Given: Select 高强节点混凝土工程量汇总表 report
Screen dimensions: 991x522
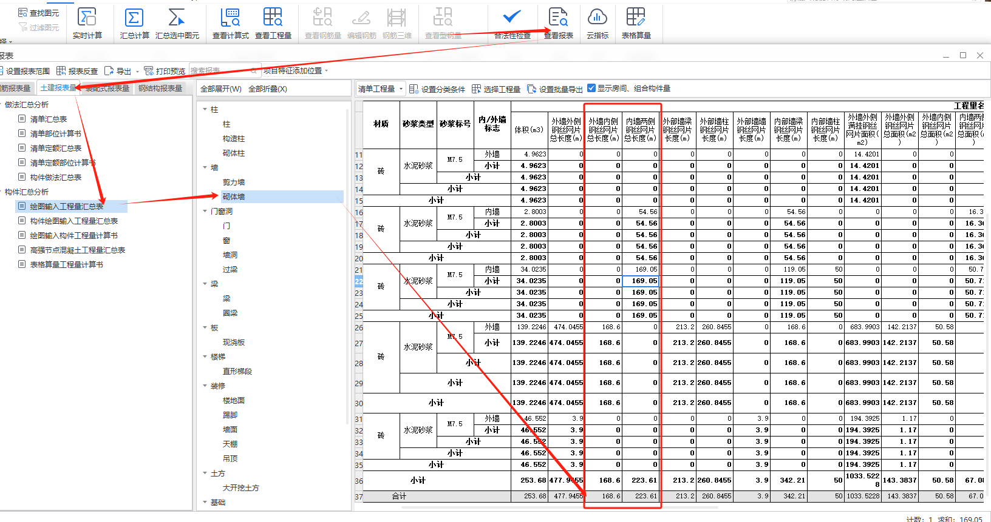Looking at the screenshot, I should click(78, 250).
